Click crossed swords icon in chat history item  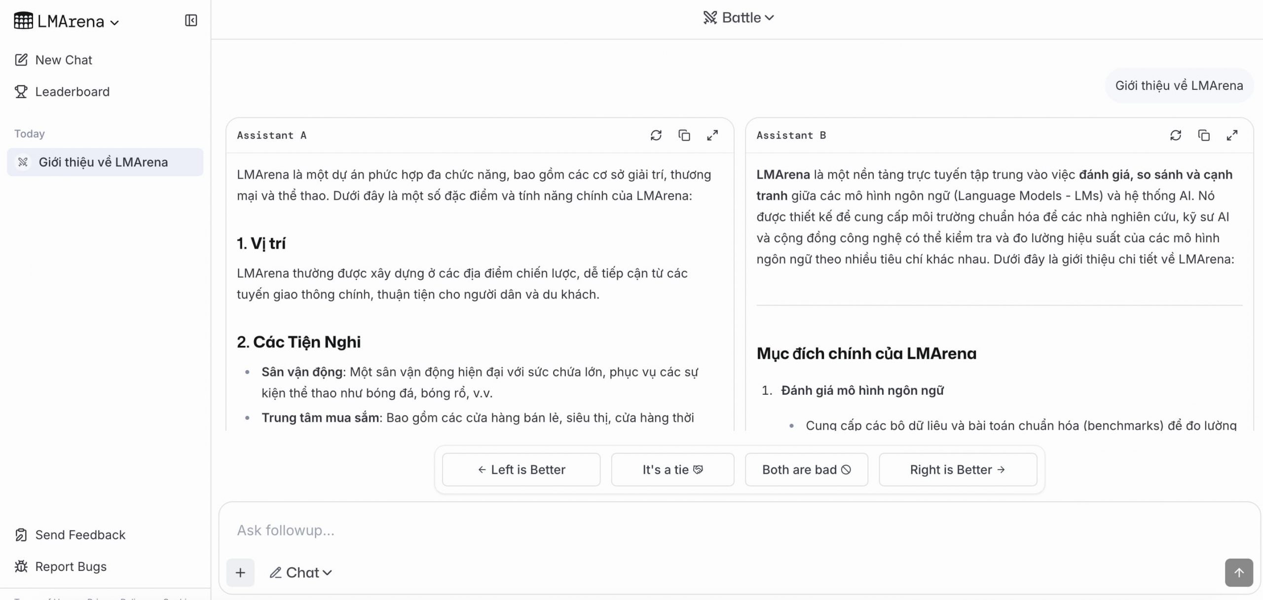[x=23, y=162]
